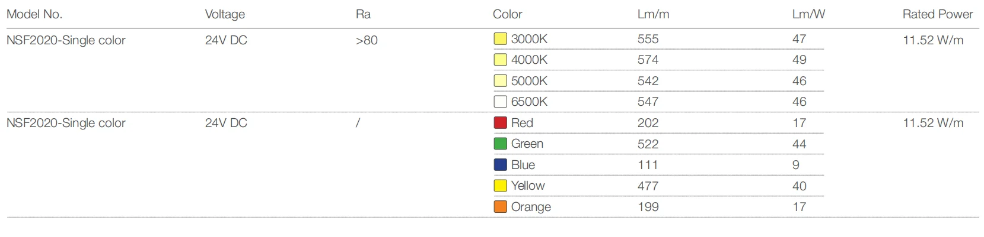Click the >80 Ra value

pos(367,40)
